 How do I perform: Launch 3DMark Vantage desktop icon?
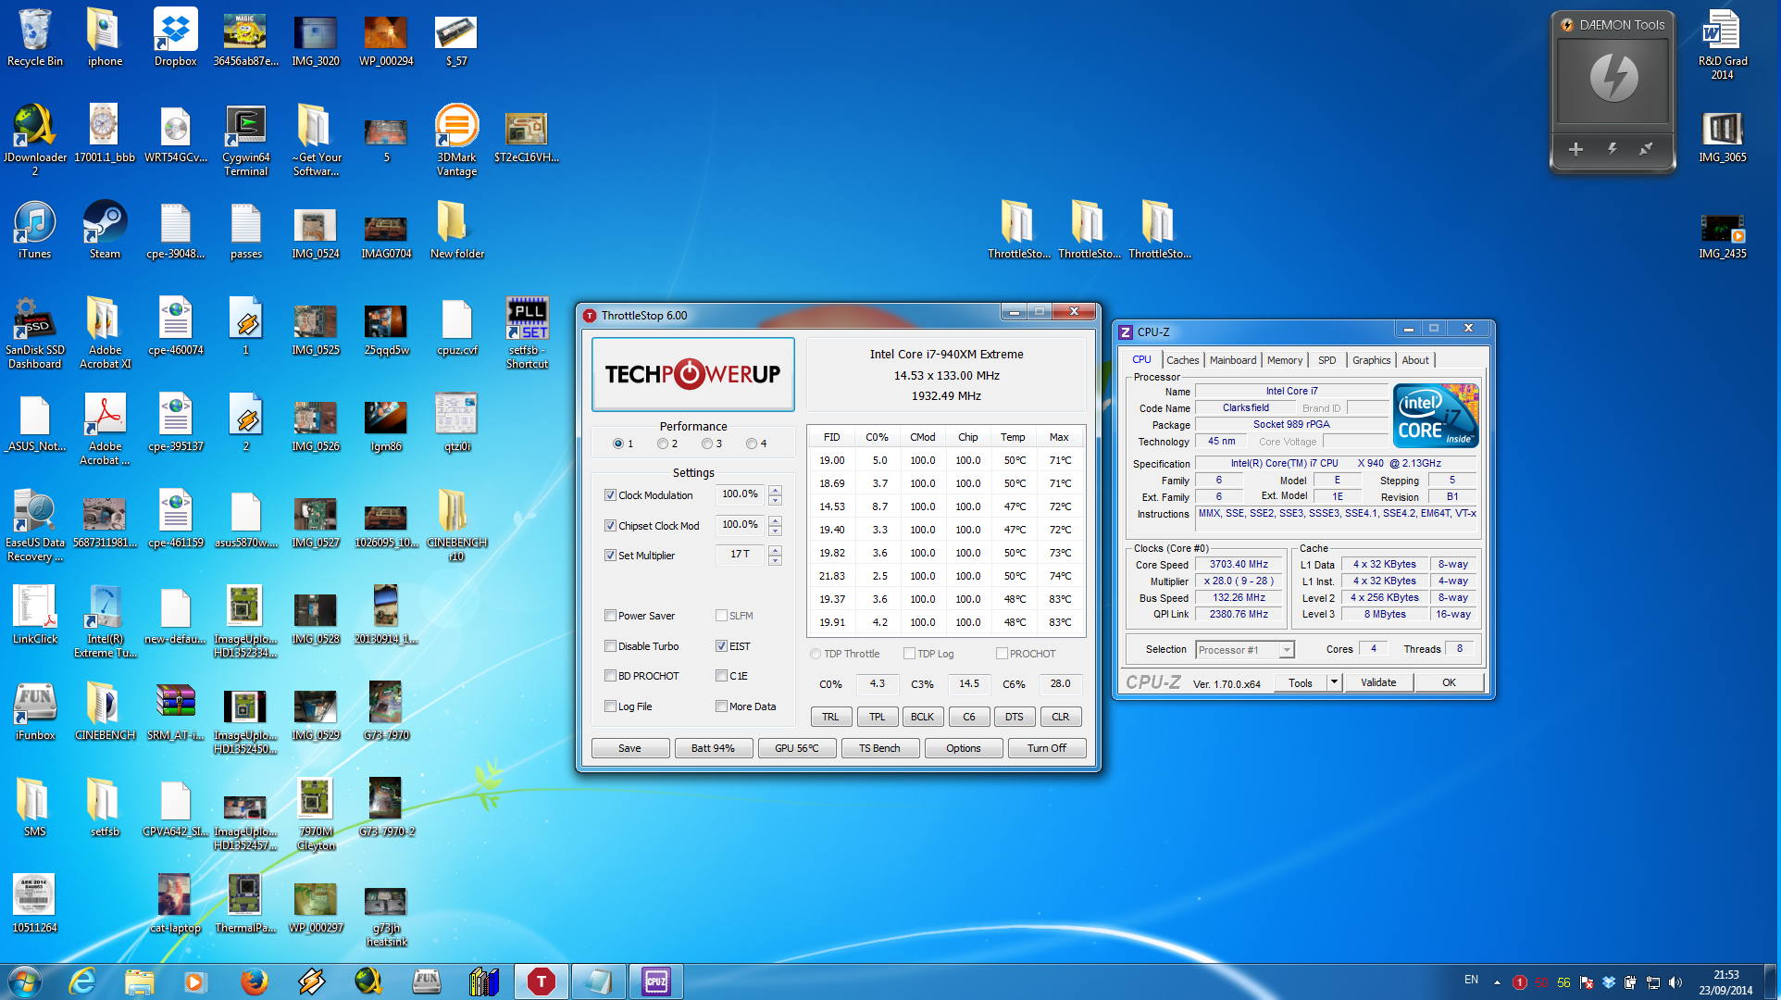tap(456, 139)
